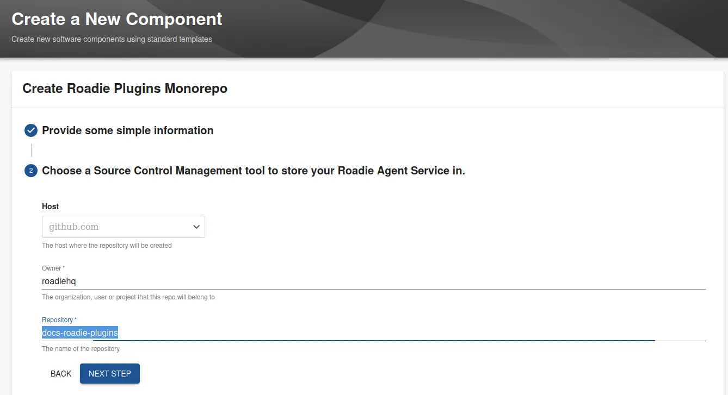Click the 'Choose a Source Control Management' step label
Screen dimensions: 728x395
[x=253, y=171]
